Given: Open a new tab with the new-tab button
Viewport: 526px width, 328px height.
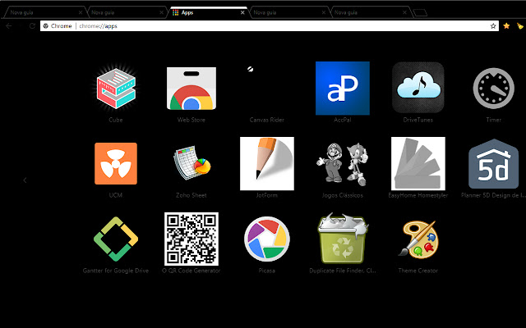Looking at the screenshot, I should pyautogui.click(x=420, y=13).
